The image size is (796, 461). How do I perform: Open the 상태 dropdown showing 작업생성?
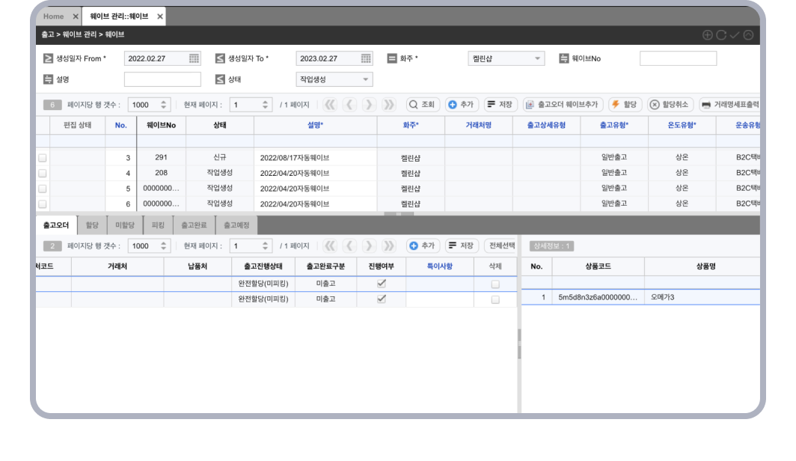pyautogui.click(x=366, y=79)
